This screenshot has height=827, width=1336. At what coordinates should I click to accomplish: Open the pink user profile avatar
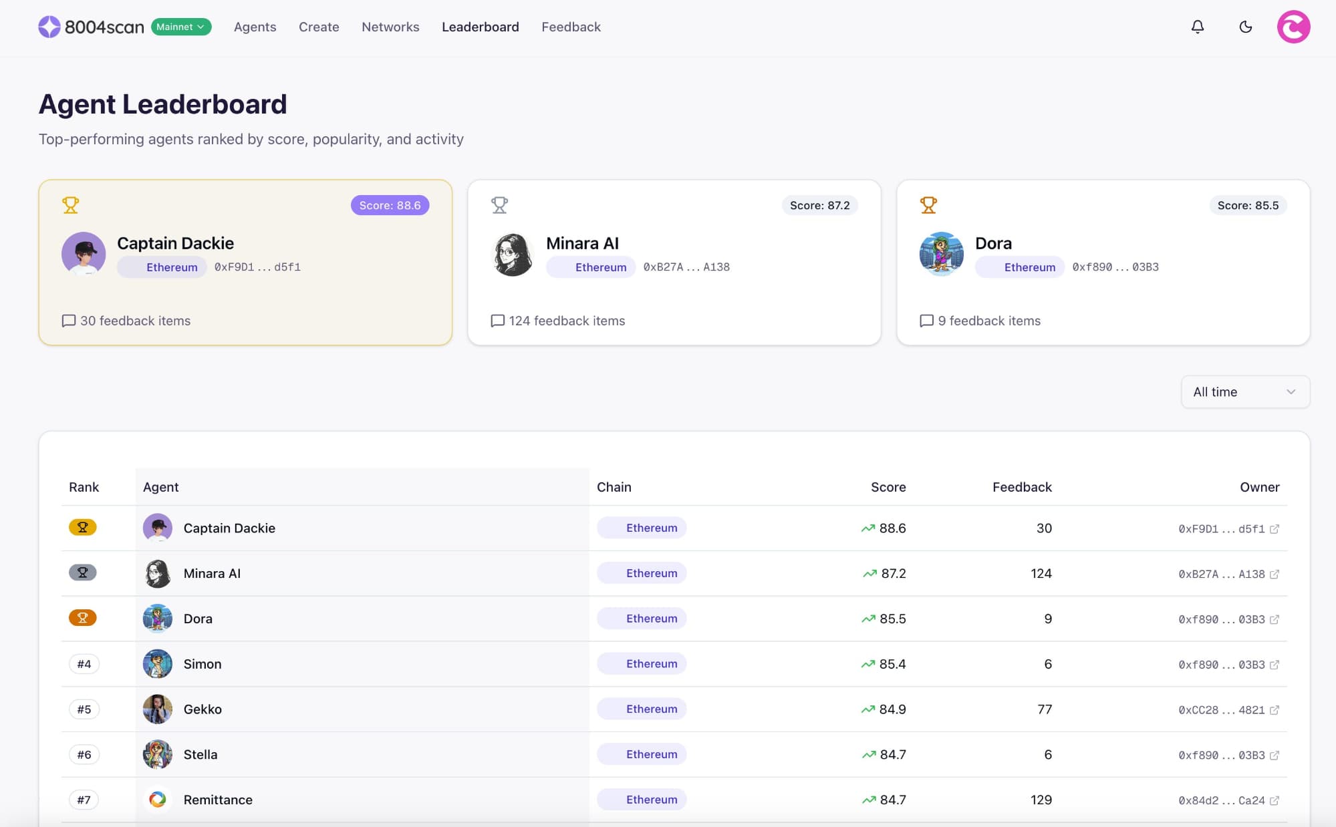tap(1293, 27)
